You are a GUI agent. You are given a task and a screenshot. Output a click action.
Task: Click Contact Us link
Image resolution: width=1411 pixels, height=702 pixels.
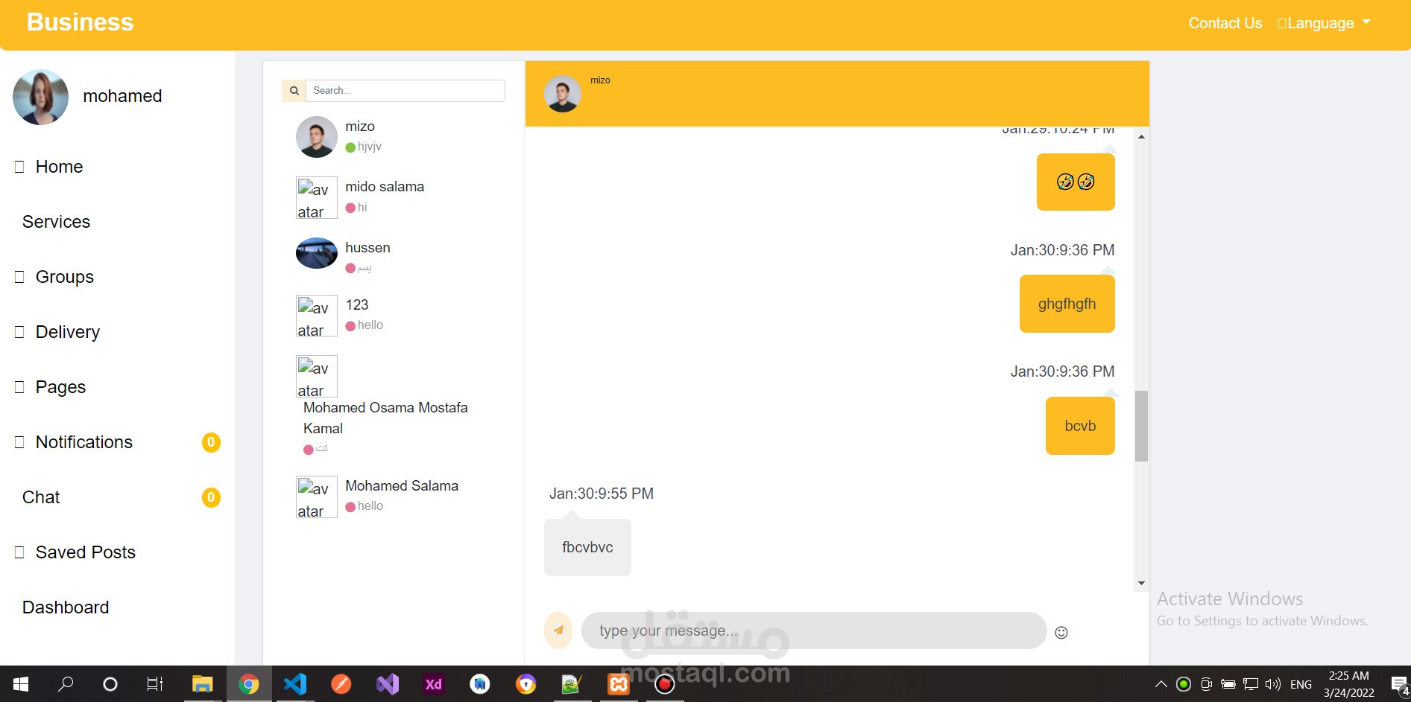[x=1225, y=23]
